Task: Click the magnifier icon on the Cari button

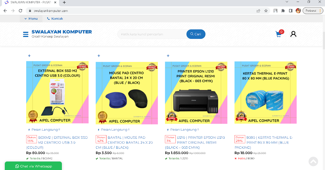Action: (192, 34)
